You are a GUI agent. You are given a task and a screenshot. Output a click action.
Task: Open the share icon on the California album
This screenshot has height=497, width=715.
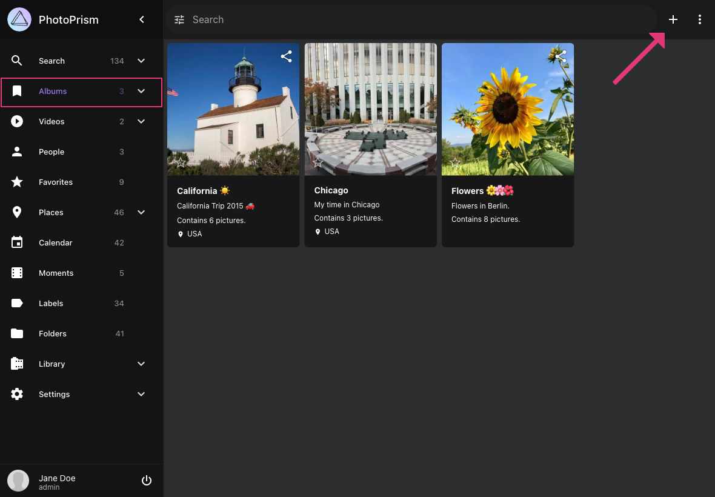coord(286,56)
